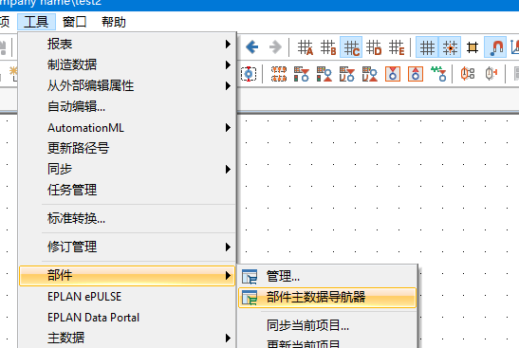This screenshot has width=519, height=348.
Task: Expand the 修订管理 submenu arrow
Action: 228,247
